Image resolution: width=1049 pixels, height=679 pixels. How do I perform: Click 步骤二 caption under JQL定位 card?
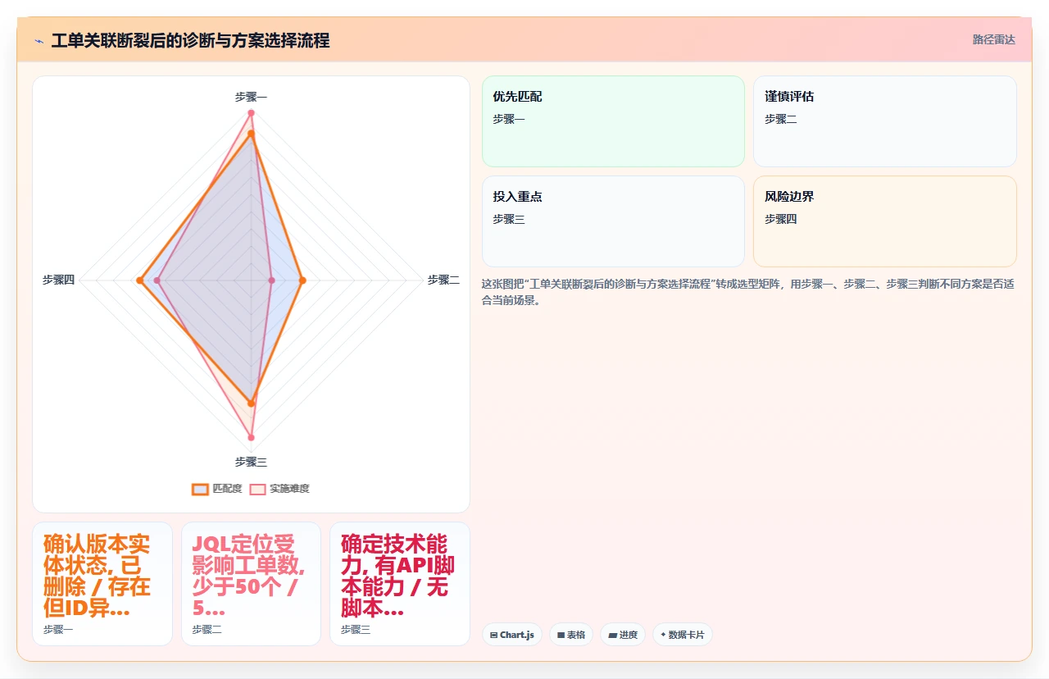[207, 629]
